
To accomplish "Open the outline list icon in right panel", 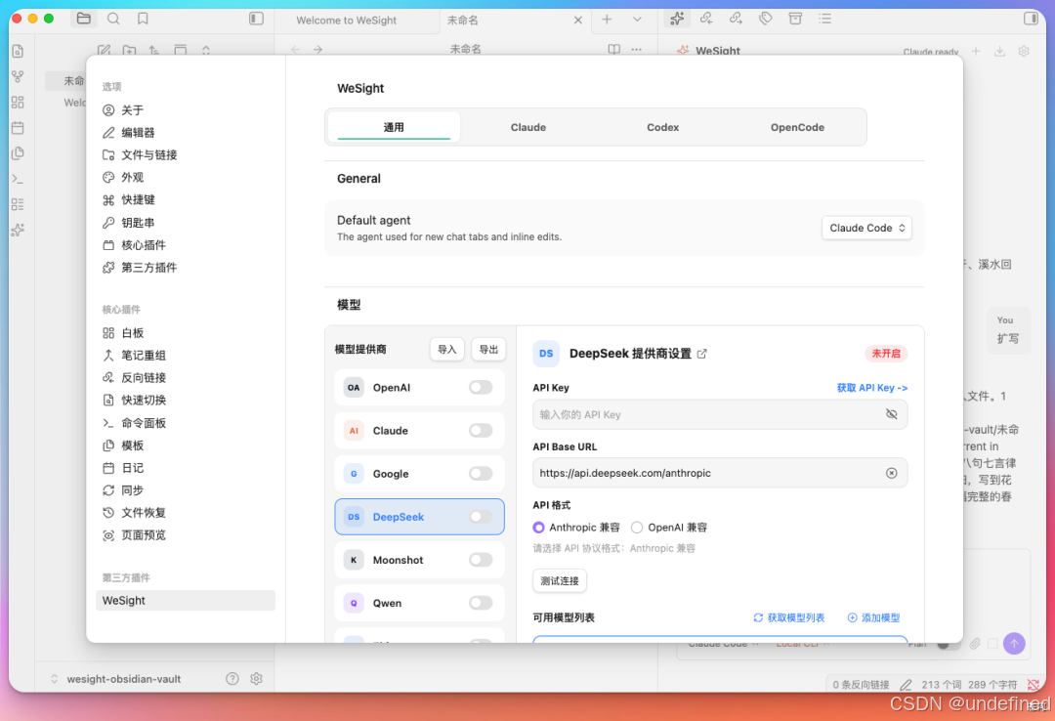I will pos(824,19).
